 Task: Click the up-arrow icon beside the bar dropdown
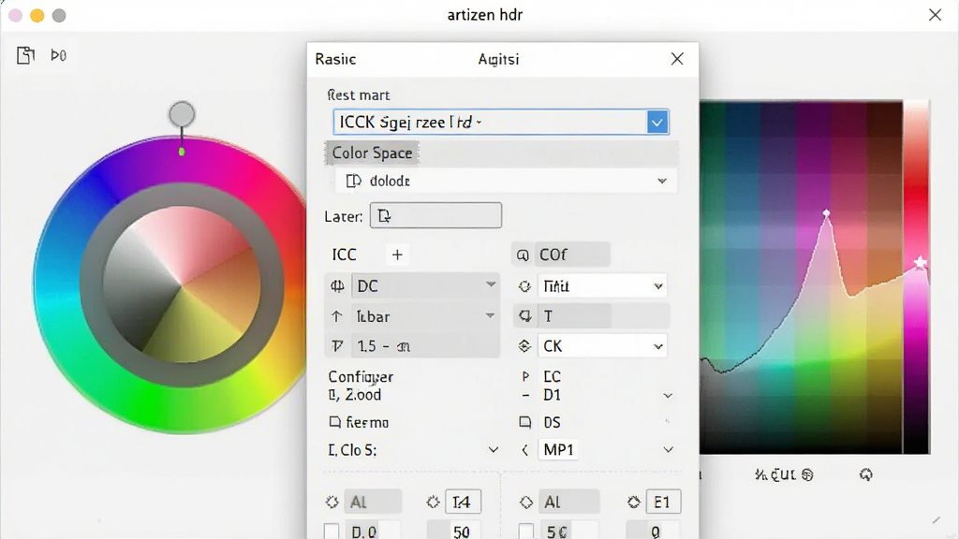click(x=337, y=316)
